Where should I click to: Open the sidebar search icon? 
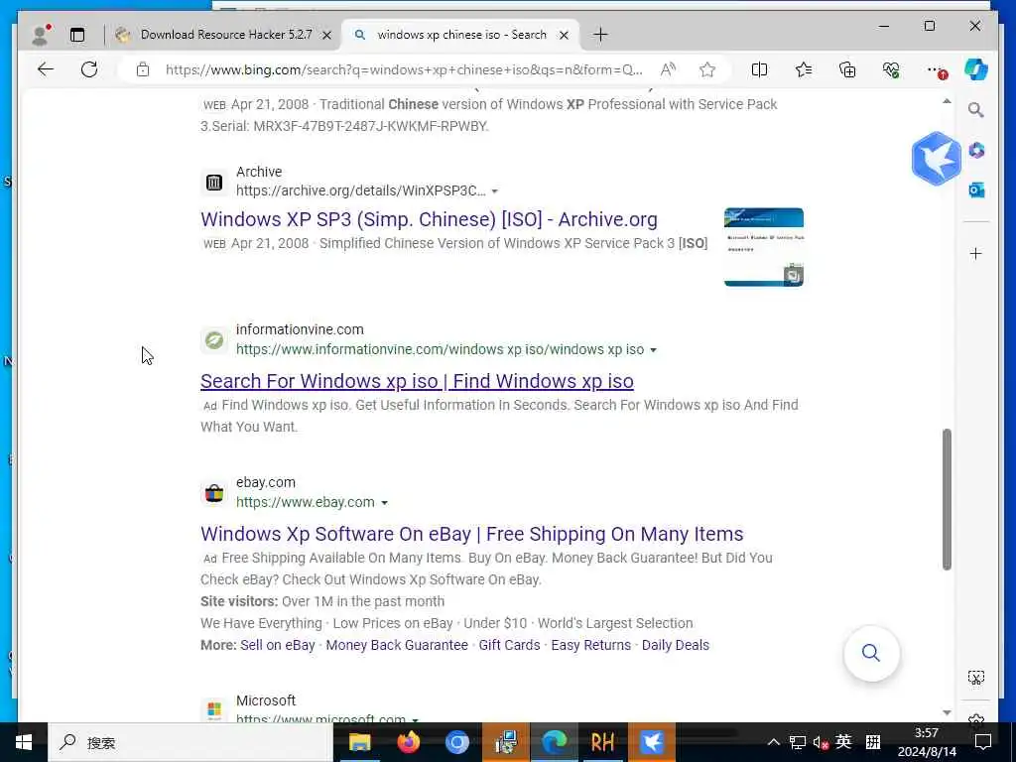click(976, 110)
